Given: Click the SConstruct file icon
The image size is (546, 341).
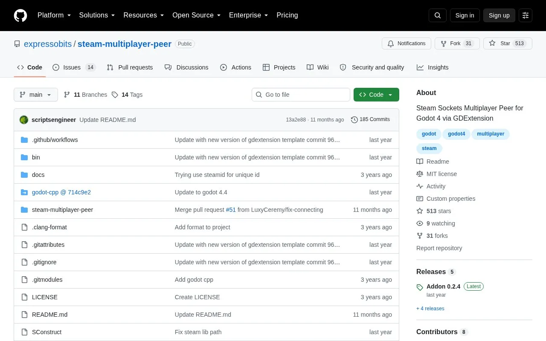Looking at the screenshot, I should point(24,332).
